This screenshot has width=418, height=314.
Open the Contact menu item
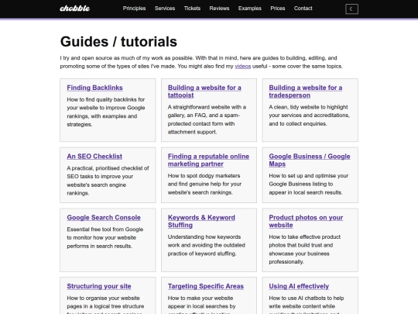pos(303,9)
